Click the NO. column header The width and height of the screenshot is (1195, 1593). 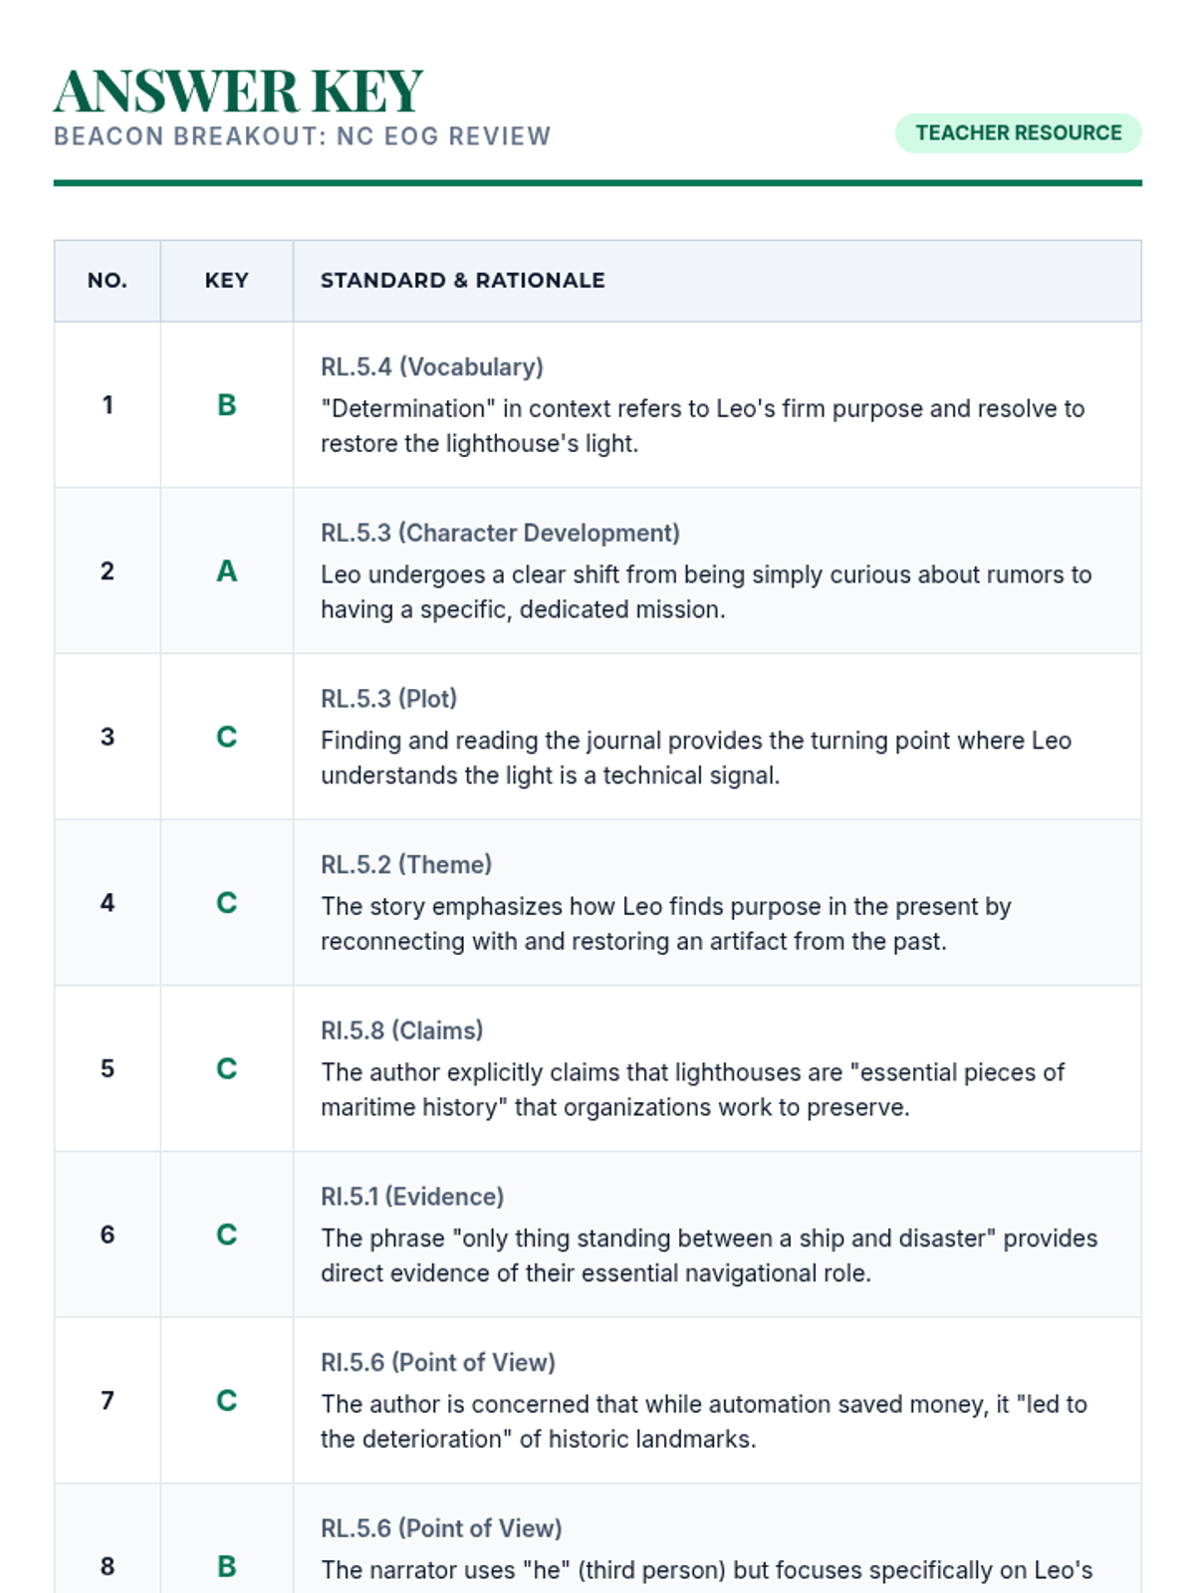[108, 281]
